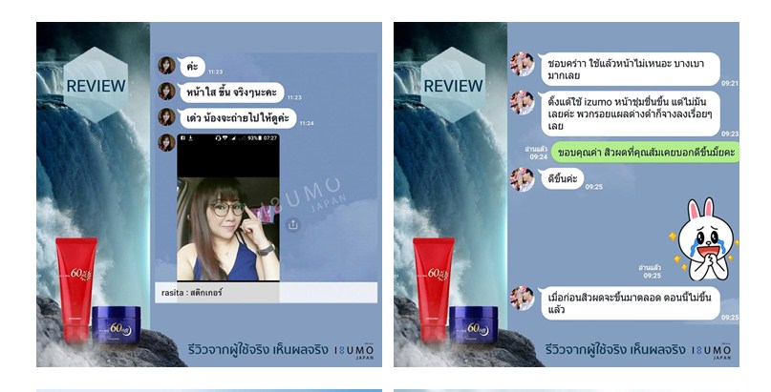
Task: Click blue cream jar in left review image
Action: pyautogui.click(x=117, y=325)
